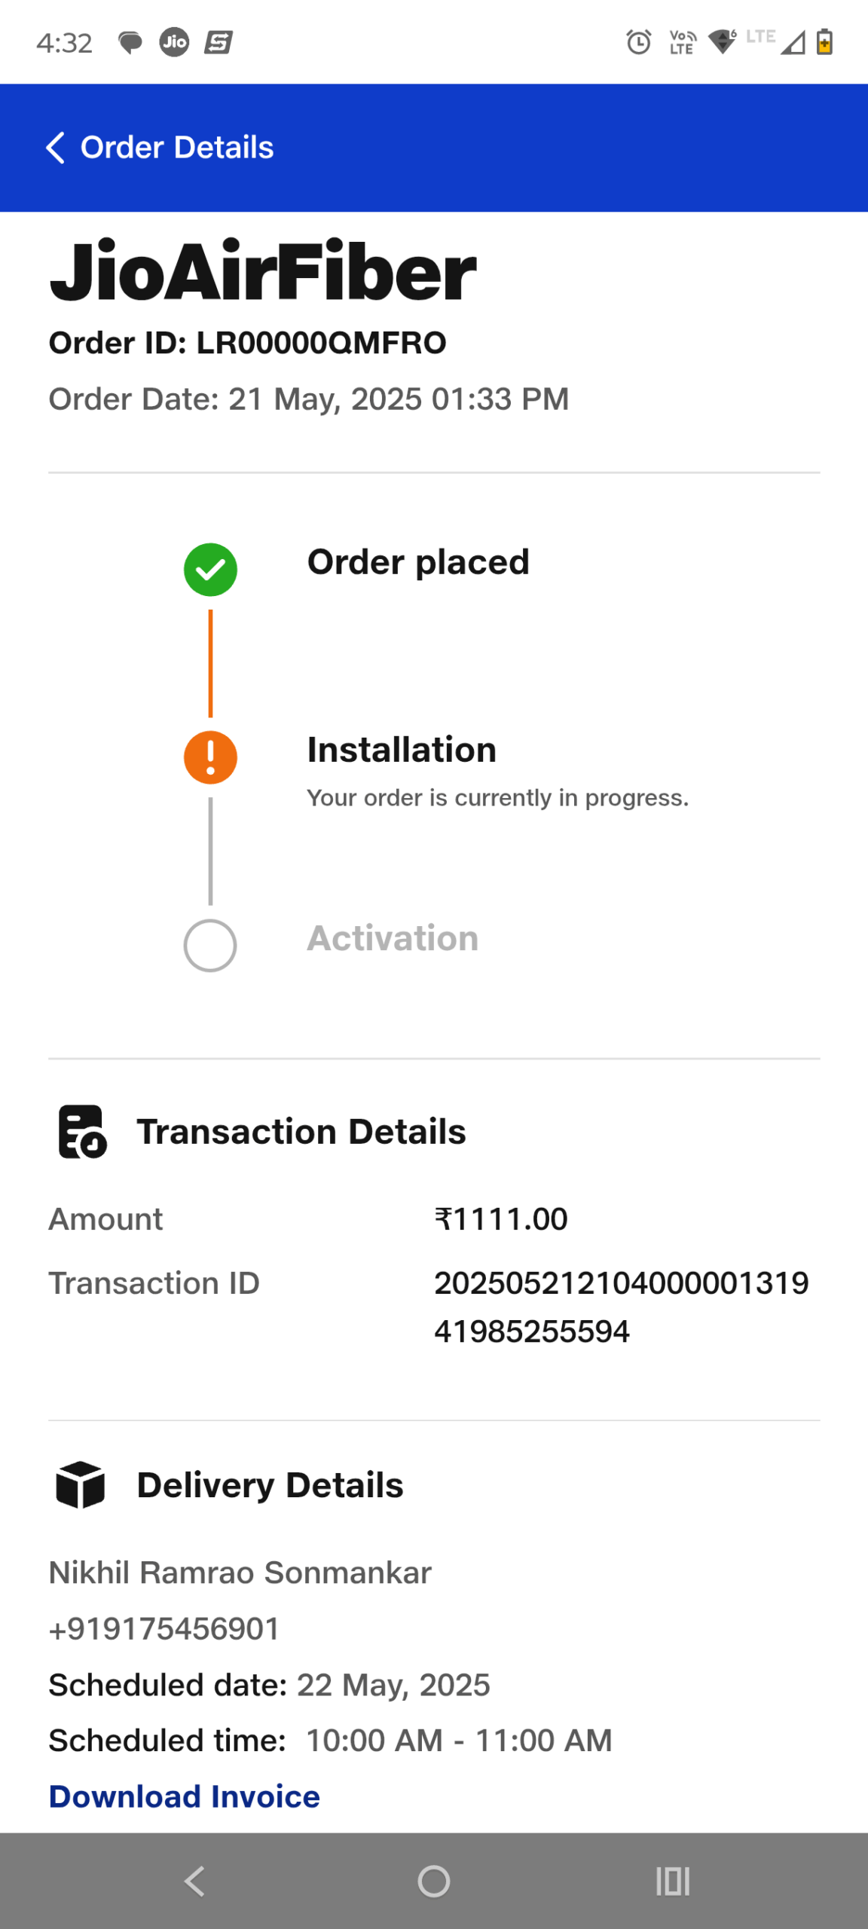Open the recent apps navigation button
The width and height of the screenshot is (868, 1929).
click(x=672, y=1881)
